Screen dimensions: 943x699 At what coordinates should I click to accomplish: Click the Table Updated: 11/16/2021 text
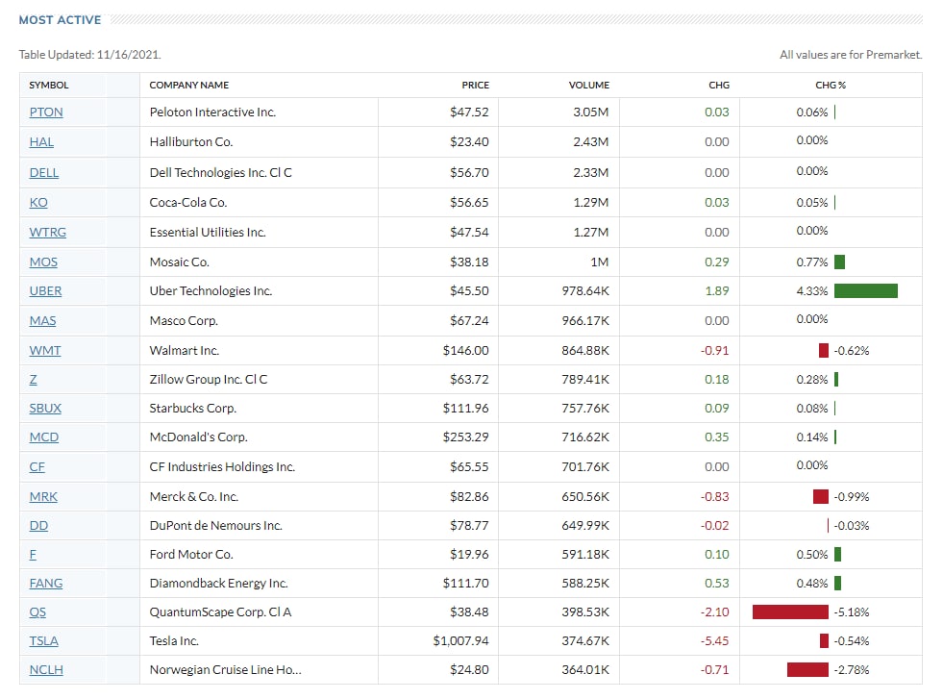(89, 55)
